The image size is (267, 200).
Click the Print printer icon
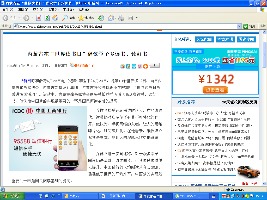[121, 18]
